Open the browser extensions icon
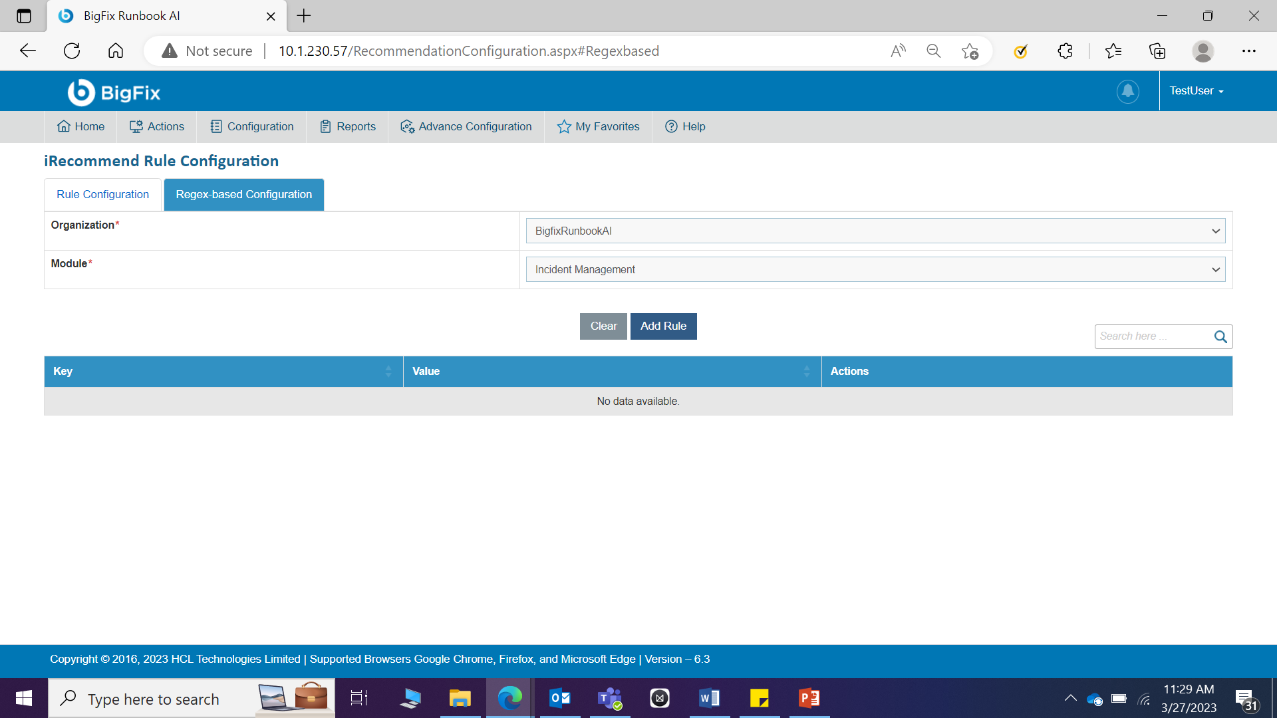1277x718 pixels. tap(1065, 51)
